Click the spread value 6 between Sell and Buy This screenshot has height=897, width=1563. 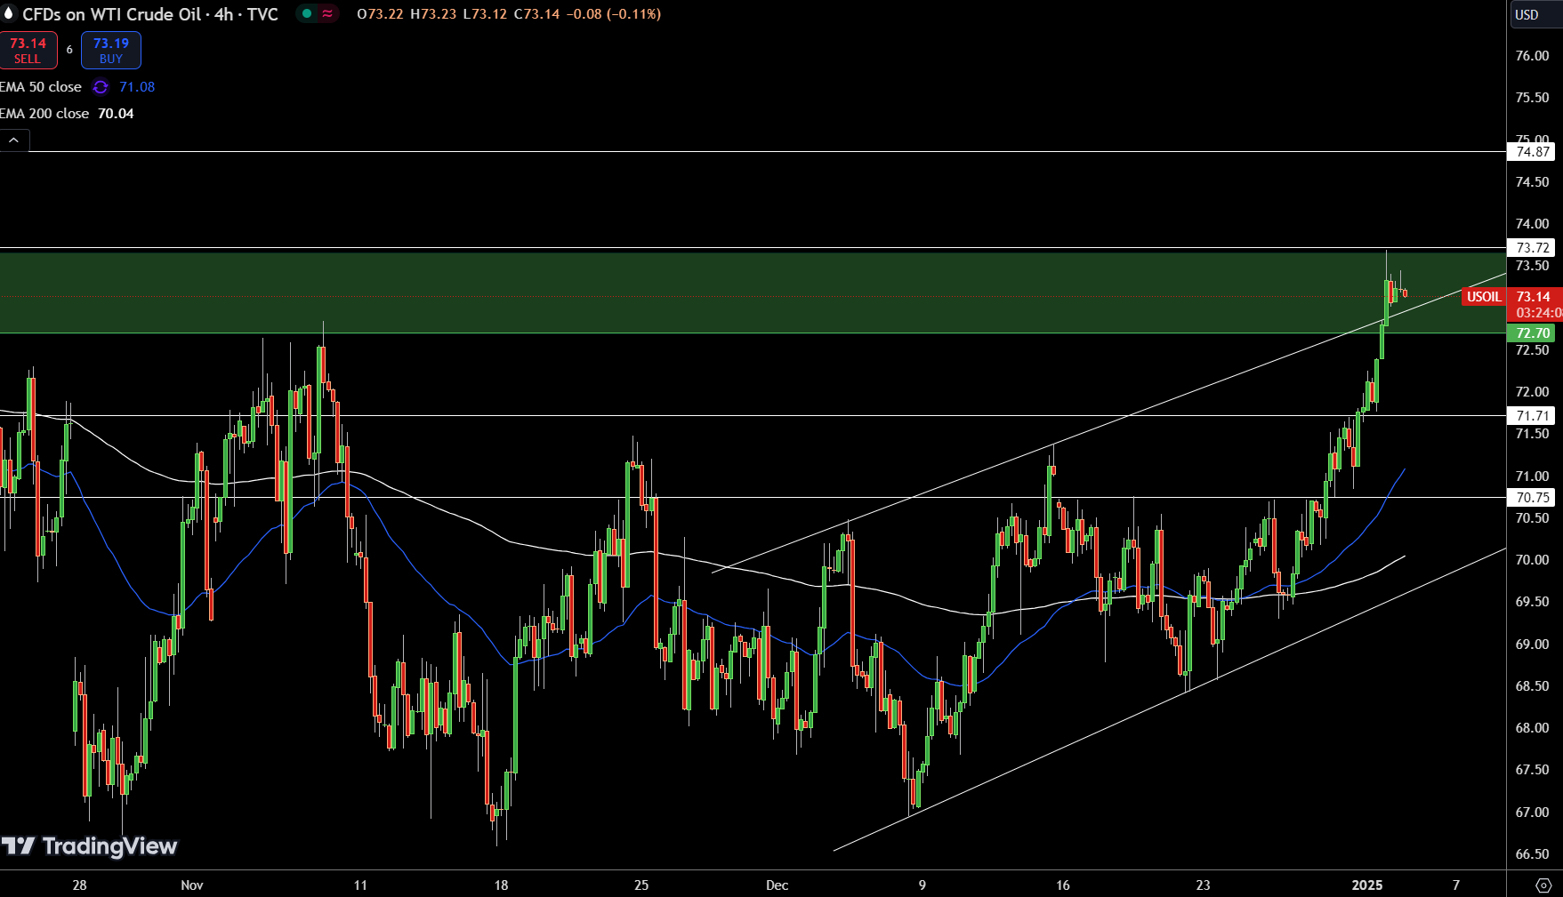click(x=69, y=50)
